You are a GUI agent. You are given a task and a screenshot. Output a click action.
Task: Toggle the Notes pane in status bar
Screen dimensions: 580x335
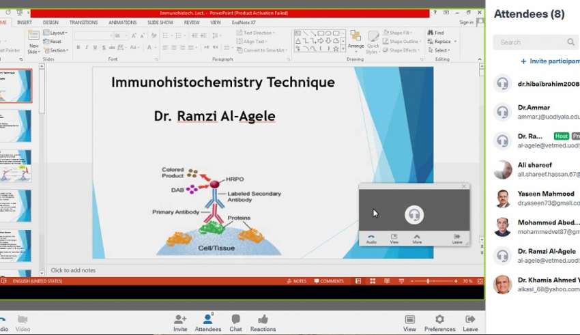(x=297, y=281)
